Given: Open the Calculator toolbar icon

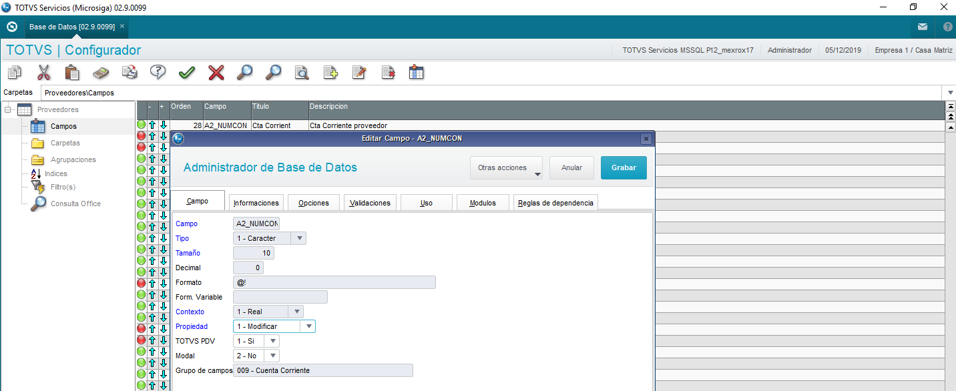Looking at the screenshot, I should pos(101,72).
